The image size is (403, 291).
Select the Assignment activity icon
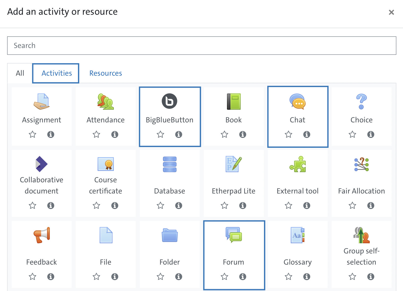(x=42, y=101)
